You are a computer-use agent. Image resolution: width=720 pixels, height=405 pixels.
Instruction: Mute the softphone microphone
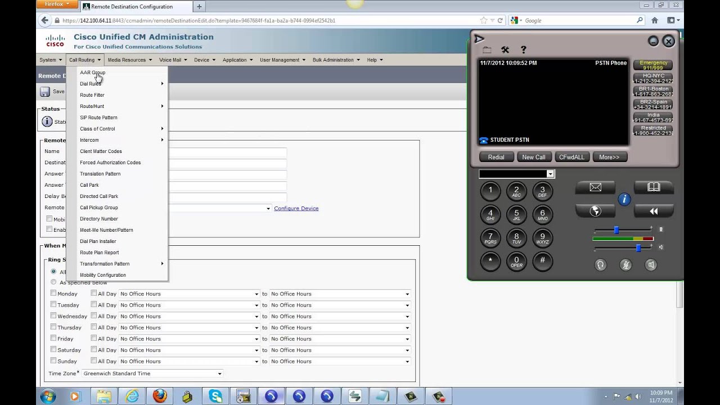(625, 265)
